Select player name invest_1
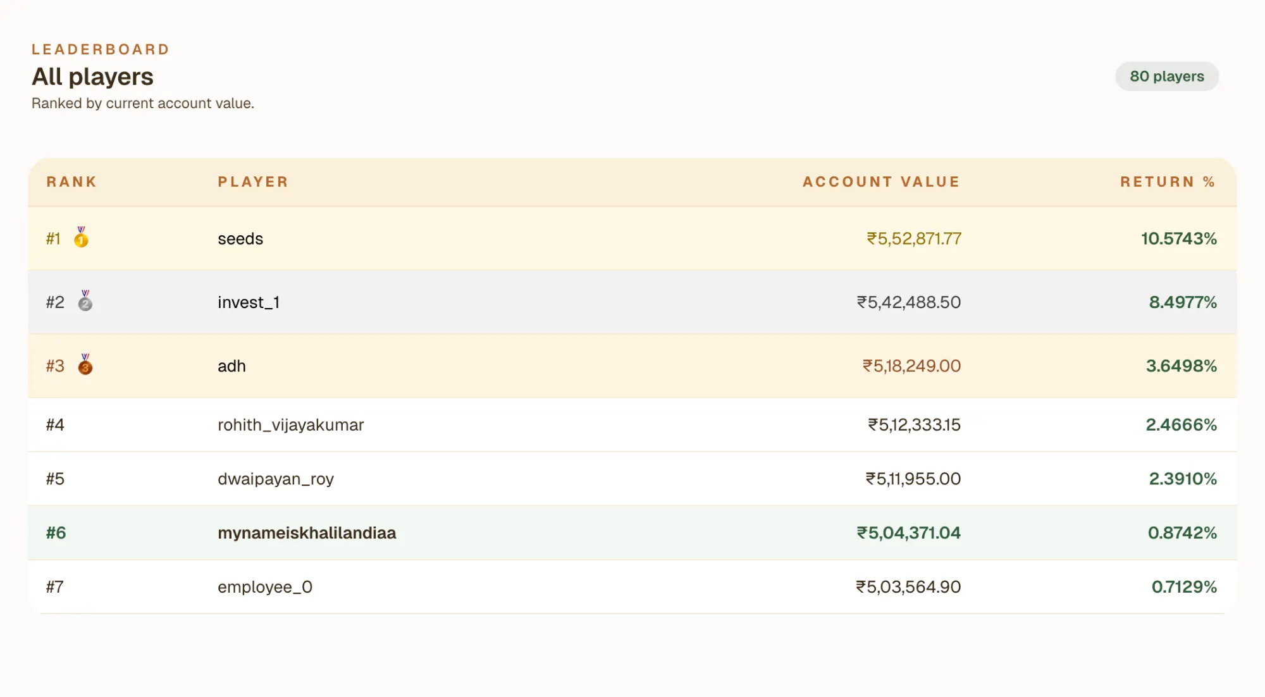Screen dimensions: 1265x697 tap(249, 302)
